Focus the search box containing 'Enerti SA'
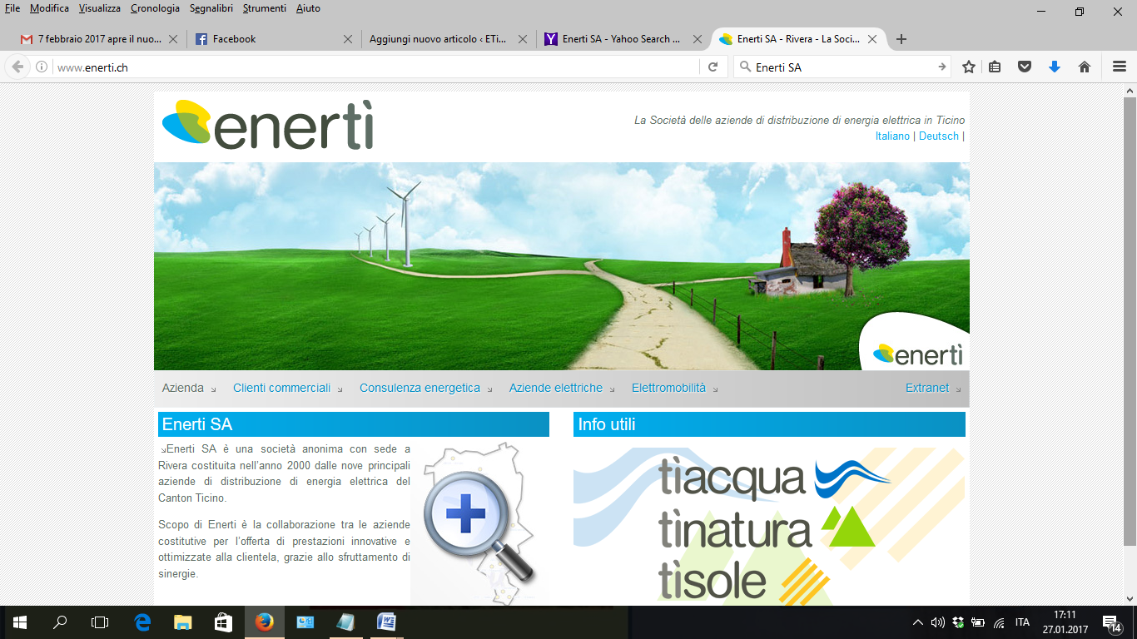 pos(842,67)
